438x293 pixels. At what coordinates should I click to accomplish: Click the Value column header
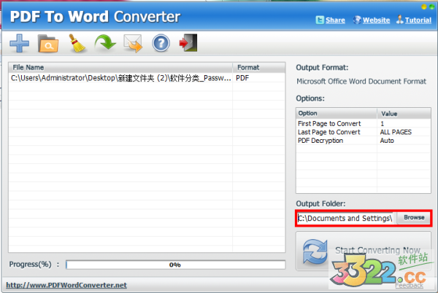404,114
